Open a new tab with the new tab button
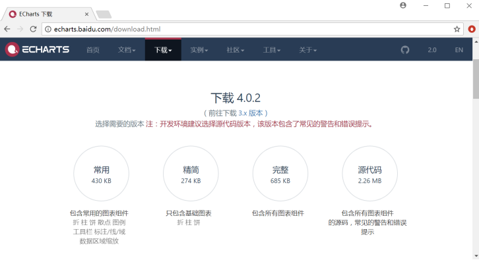This screenshot has height=260, width=479. point(104,14)
